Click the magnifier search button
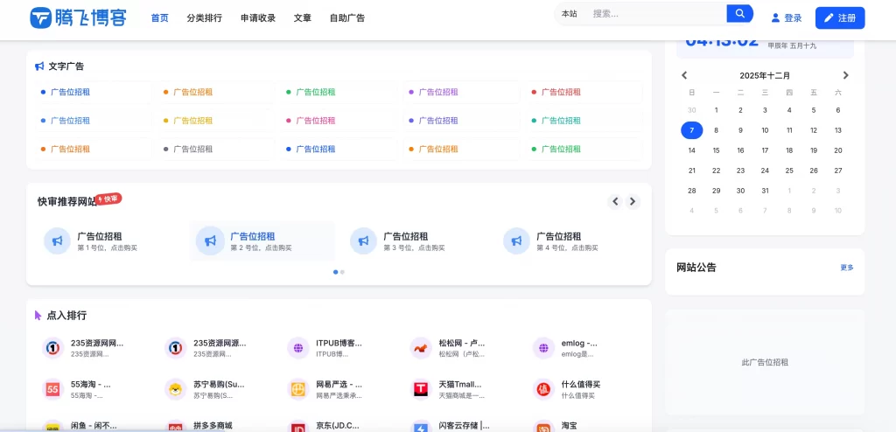The width and height of the screenshot is (896, 432). (x=739, y=13)
